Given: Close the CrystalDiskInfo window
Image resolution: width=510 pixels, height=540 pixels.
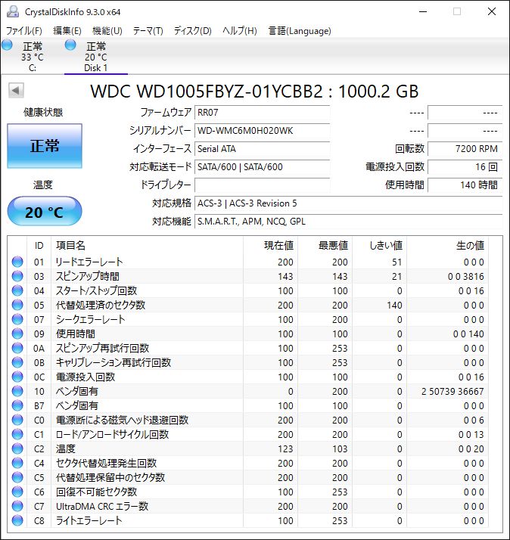Looking at the screenshot, I should click(492, 11).
